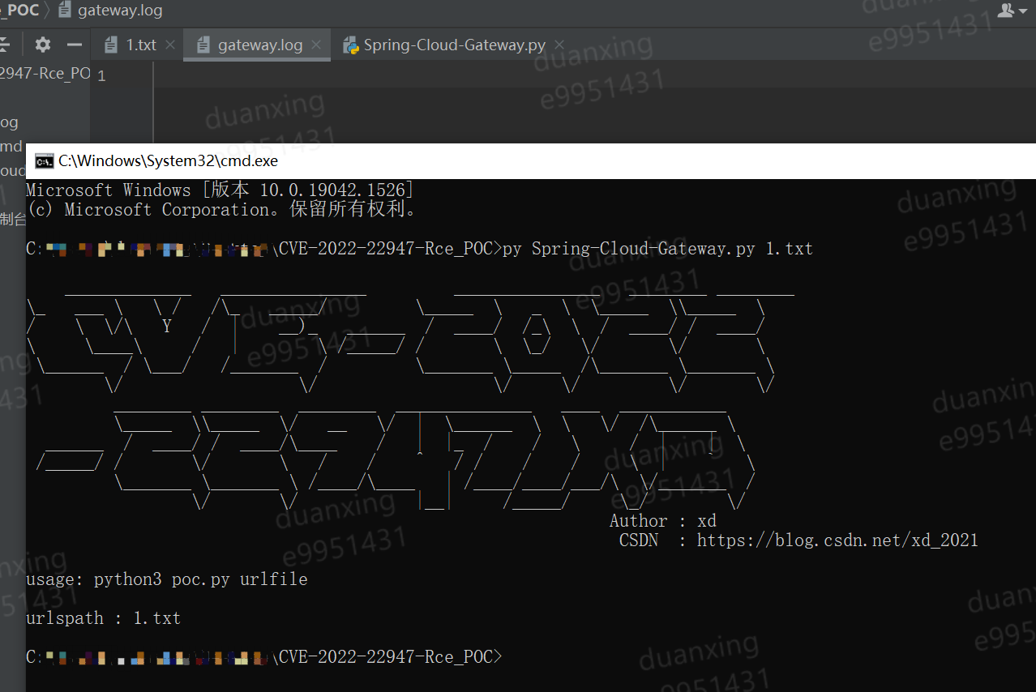
Task: Click the Microsoft Windows version line in cmd
Action: (220, 190)
